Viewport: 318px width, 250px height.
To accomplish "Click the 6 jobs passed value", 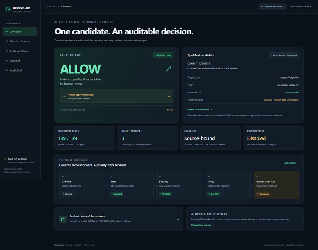I will pos(291,92).
